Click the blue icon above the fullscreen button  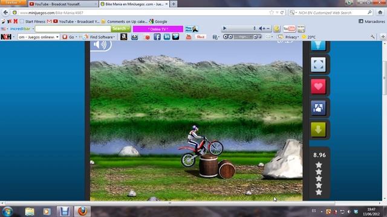(318, 46)
